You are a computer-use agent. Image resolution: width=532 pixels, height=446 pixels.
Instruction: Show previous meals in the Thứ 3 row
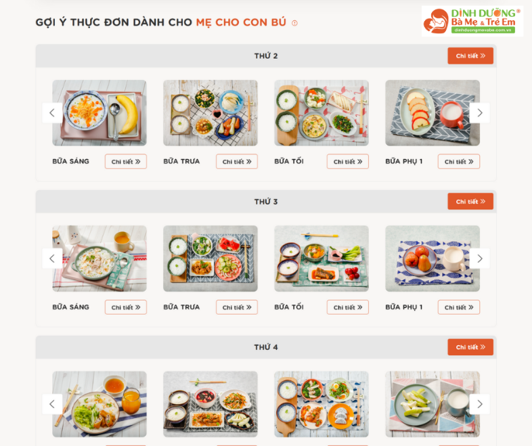click(52, 259)
